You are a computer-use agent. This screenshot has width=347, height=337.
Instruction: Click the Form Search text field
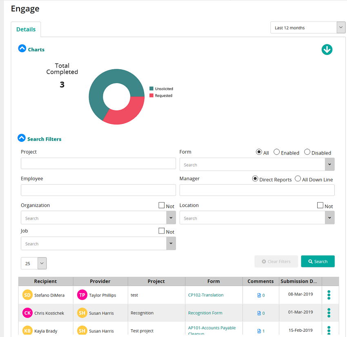click(252, 164)
